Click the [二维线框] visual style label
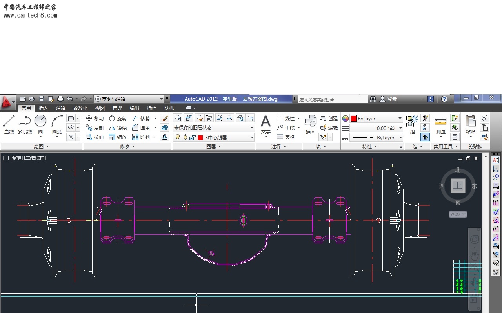This screenshot has height=313, width=502. [x=35, y=158]
